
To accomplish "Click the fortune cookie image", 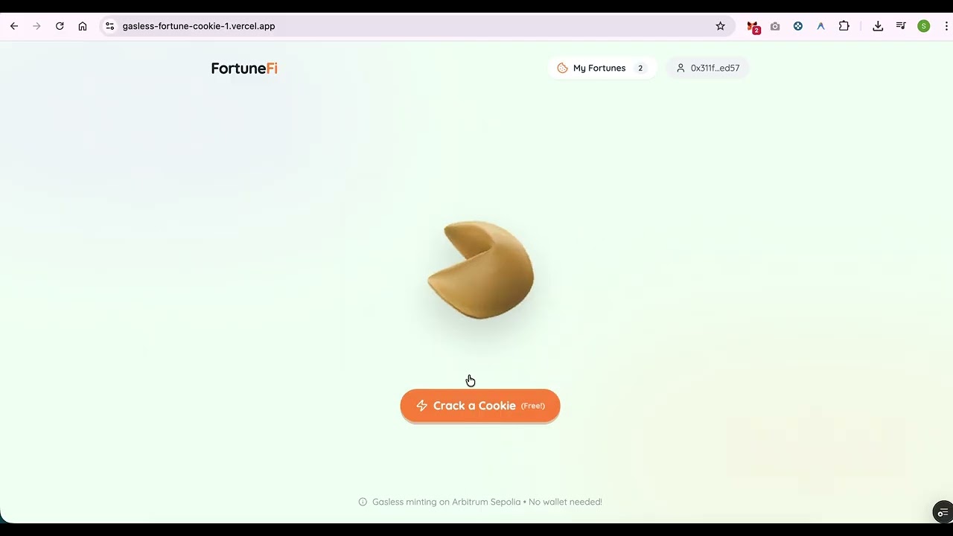I will 481,269.
